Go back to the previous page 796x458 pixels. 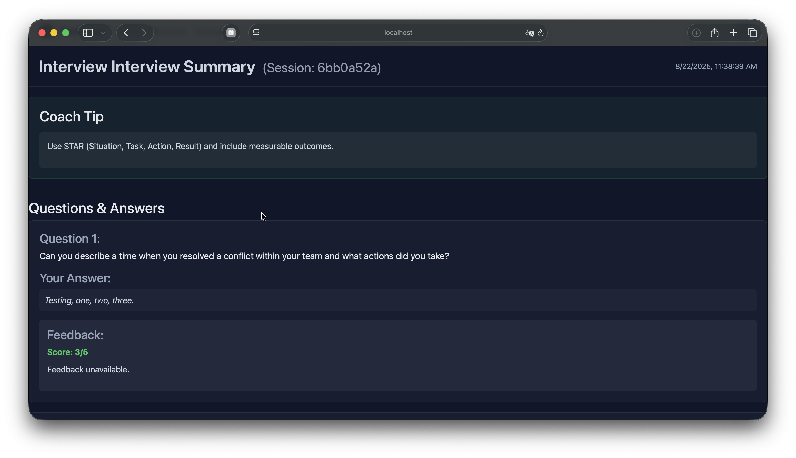tap(126, 33)
